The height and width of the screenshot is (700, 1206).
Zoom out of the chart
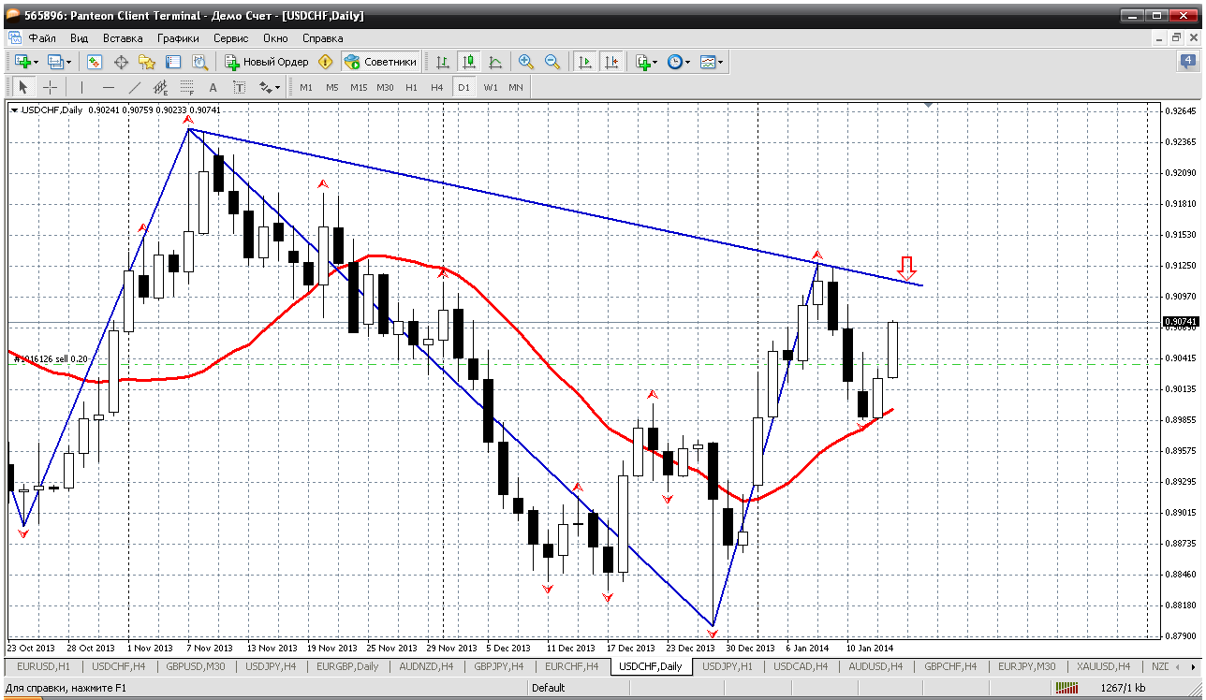tap(552, 62)
